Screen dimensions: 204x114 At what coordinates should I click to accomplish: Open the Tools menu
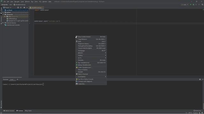36,2
